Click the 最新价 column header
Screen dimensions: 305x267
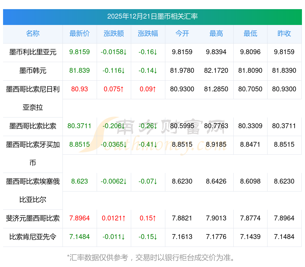[80, 33]
